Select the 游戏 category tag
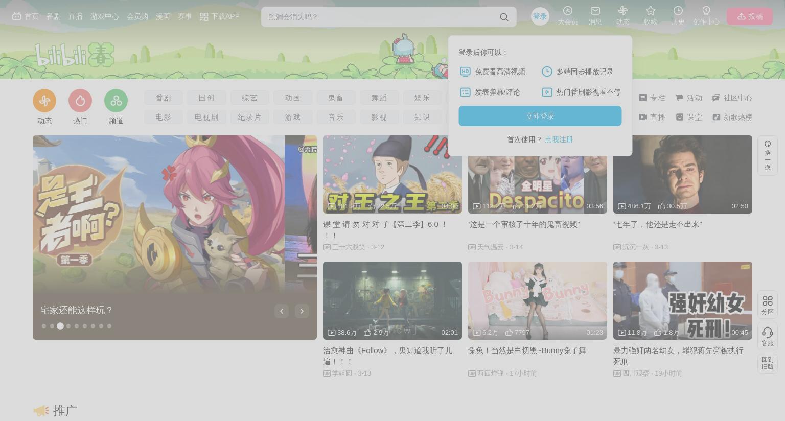 tap(293, 117)
